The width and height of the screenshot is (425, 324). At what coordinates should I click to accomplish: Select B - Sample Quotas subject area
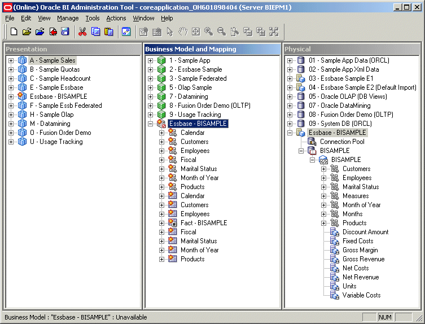click(55, 69)
